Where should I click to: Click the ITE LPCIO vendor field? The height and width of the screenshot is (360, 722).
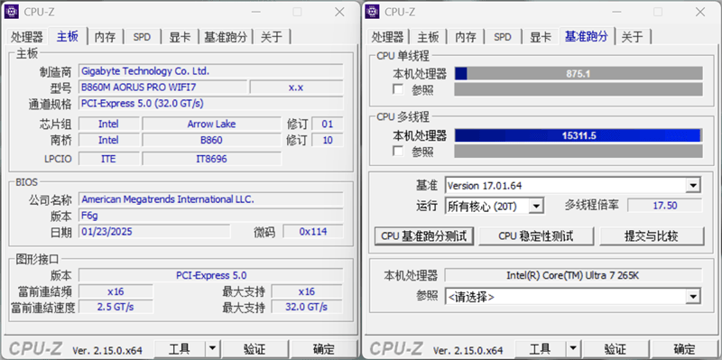click(108, 159)
